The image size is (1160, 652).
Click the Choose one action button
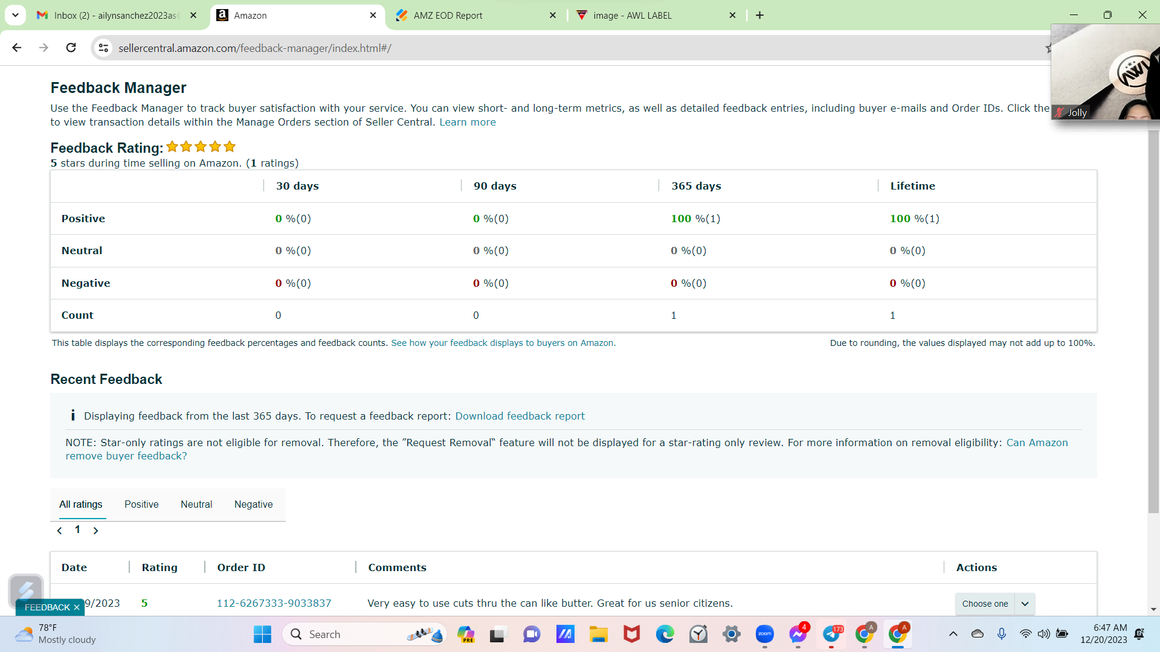985,604
